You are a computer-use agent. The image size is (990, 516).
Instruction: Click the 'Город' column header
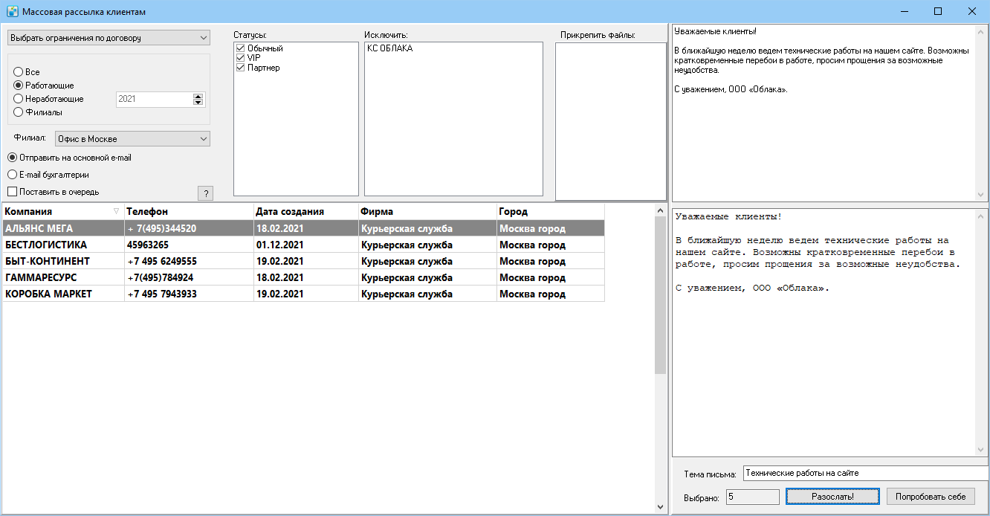551,211
